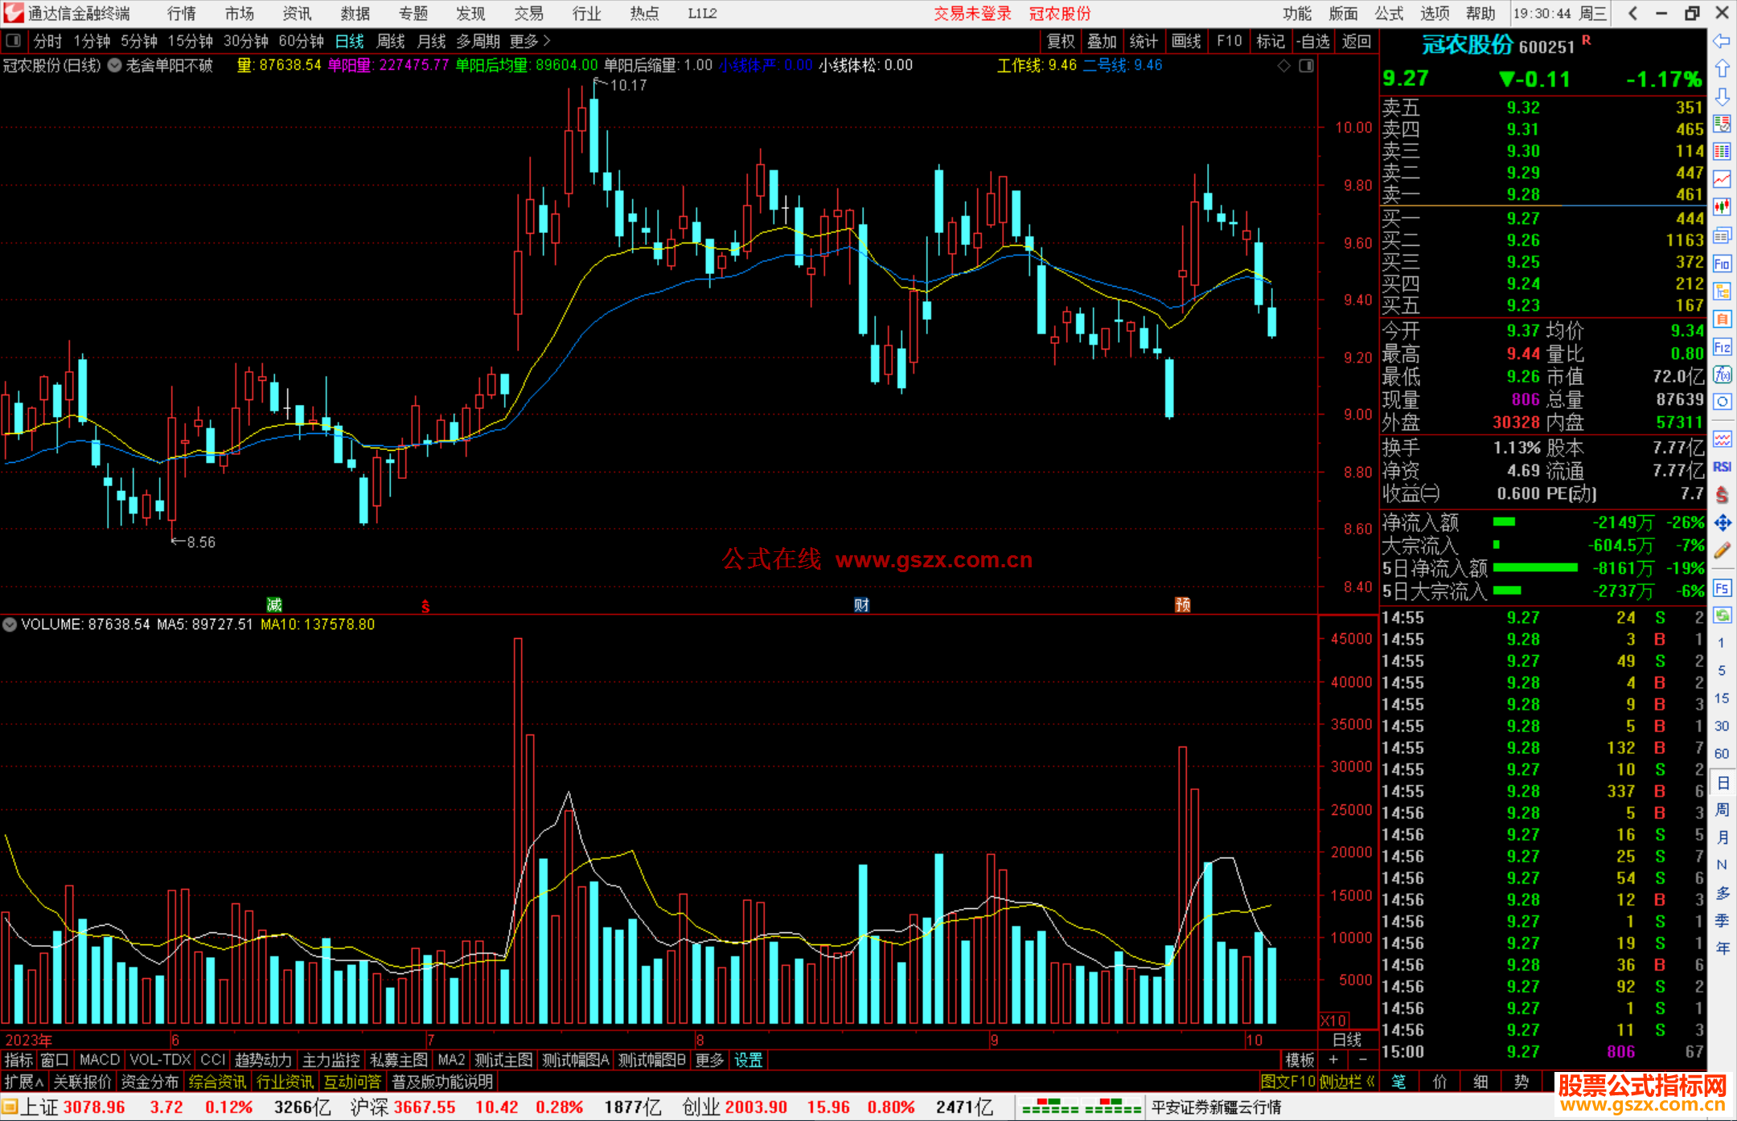Expand the 更多 periods dropdown

click(x=530, y=41)
